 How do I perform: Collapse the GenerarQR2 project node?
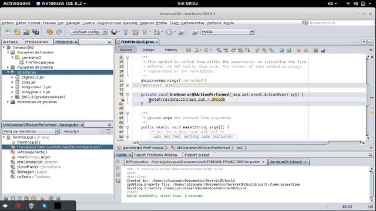[x=4, y=47]
